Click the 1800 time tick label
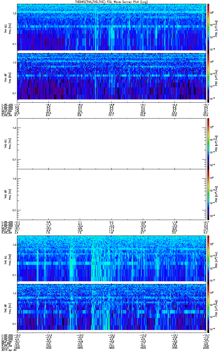 click(x=17, y=348)
